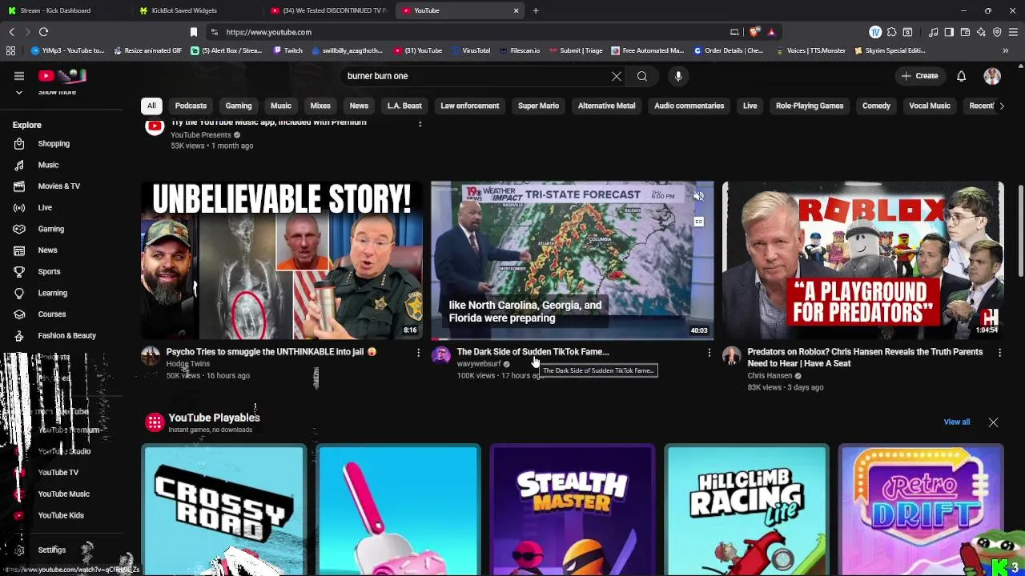
Task: Start voice search with microphone
Action: [678, 76]
